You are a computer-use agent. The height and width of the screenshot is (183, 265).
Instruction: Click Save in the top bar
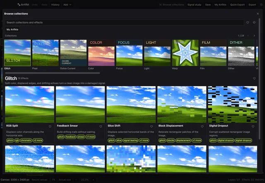[208, 5]
